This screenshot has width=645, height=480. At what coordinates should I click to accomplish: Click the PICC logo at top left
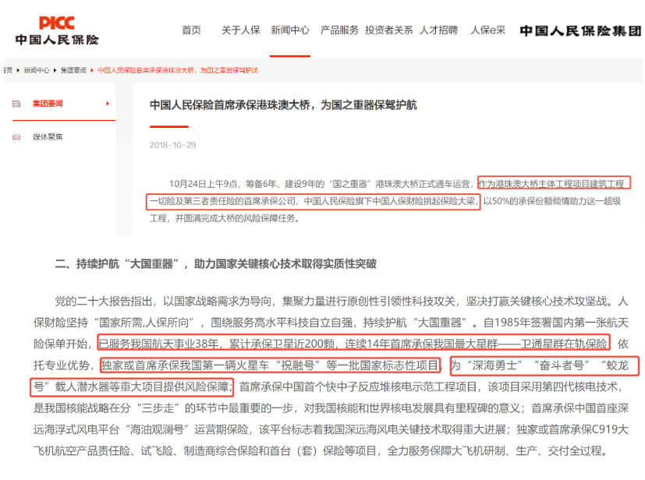tap(57, 30)
